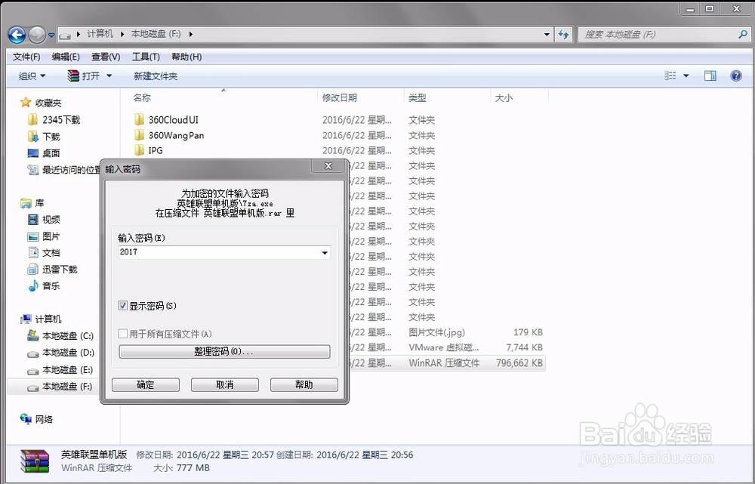
Task: Sort by the 修改日期 column header
Action: pyautogui.click(x=340, y=97)
